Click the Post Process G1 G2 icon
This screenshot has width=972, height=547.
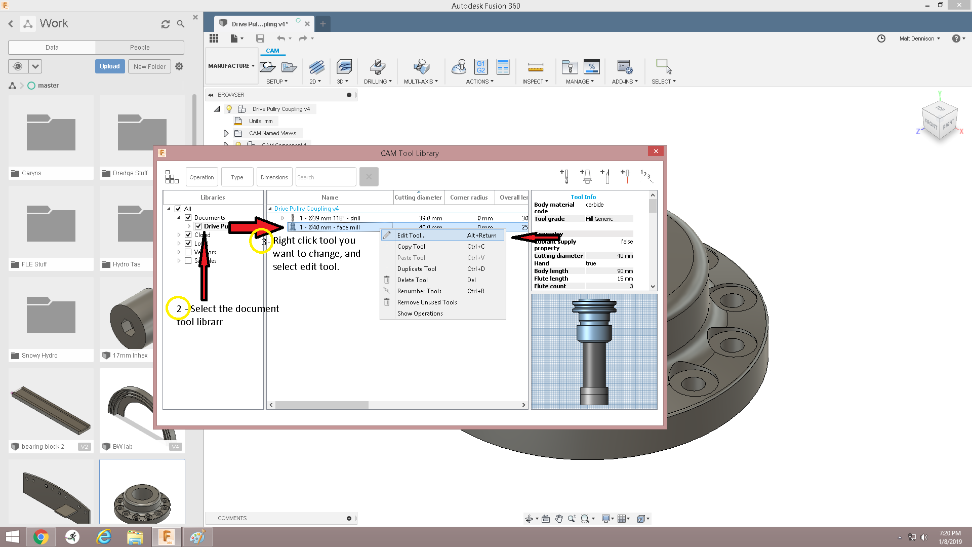pos(480,67)
